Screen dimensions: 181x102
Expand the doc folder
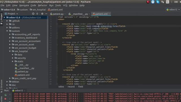[7, 85]
